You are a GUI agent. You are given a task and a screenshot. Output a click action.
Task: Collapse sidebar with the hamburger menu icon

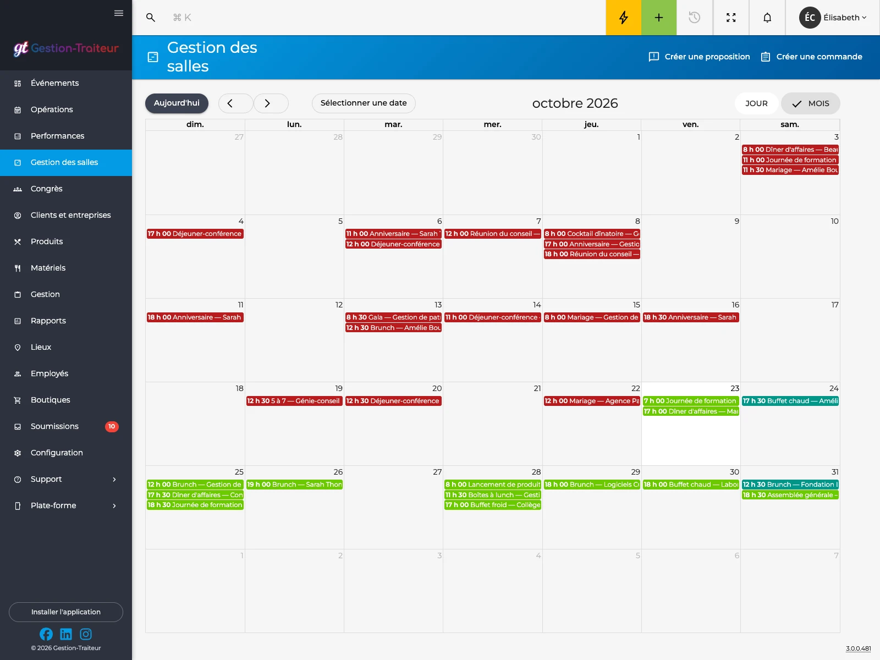click(119, 13)
